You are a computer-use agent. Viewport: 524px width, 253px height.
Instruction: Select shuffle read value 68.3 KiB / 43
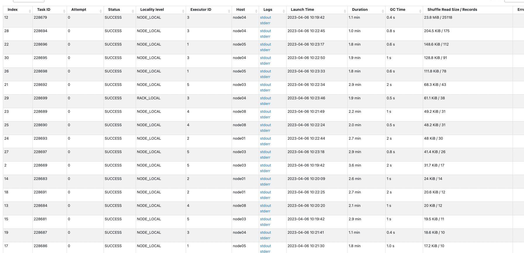[435, 85]
